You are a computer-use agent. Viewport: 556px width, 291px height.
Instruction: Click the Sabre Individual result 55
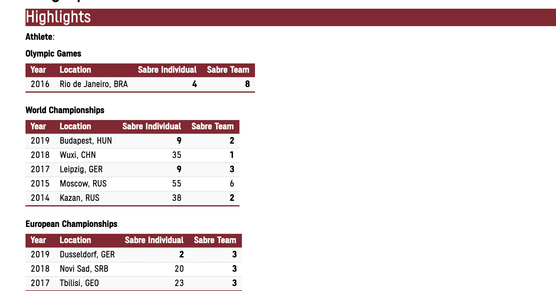point(177,184)
